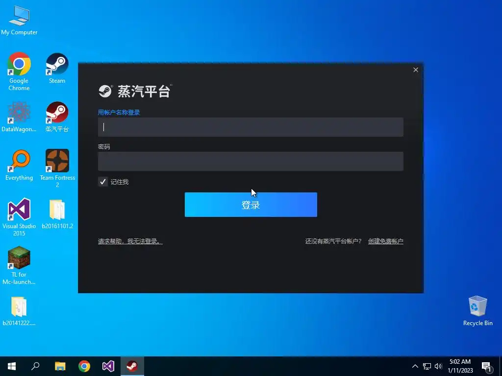
Task: Open the volume tray icon
Action: 438,366
